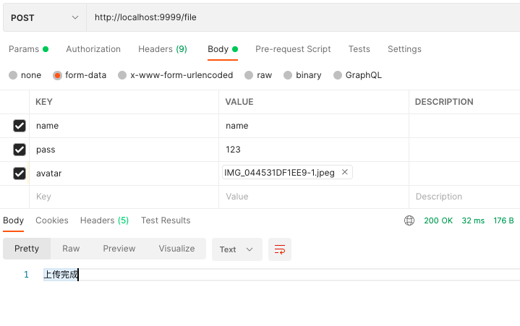
Task: Uncheck the name row checkbox
Action: 20,126
